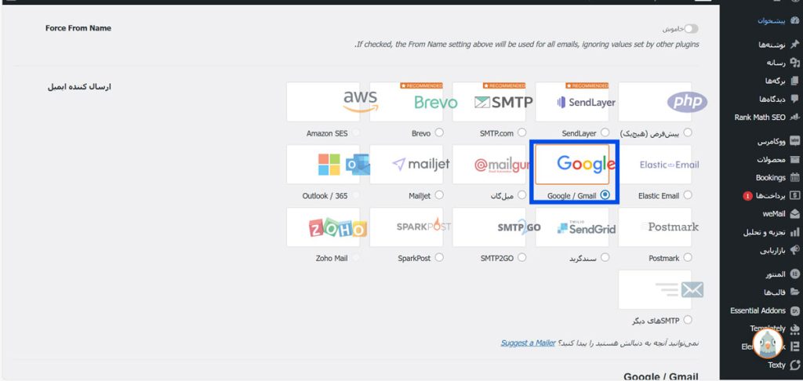Click the pages icon in sidebar

(x=795, y=81)
